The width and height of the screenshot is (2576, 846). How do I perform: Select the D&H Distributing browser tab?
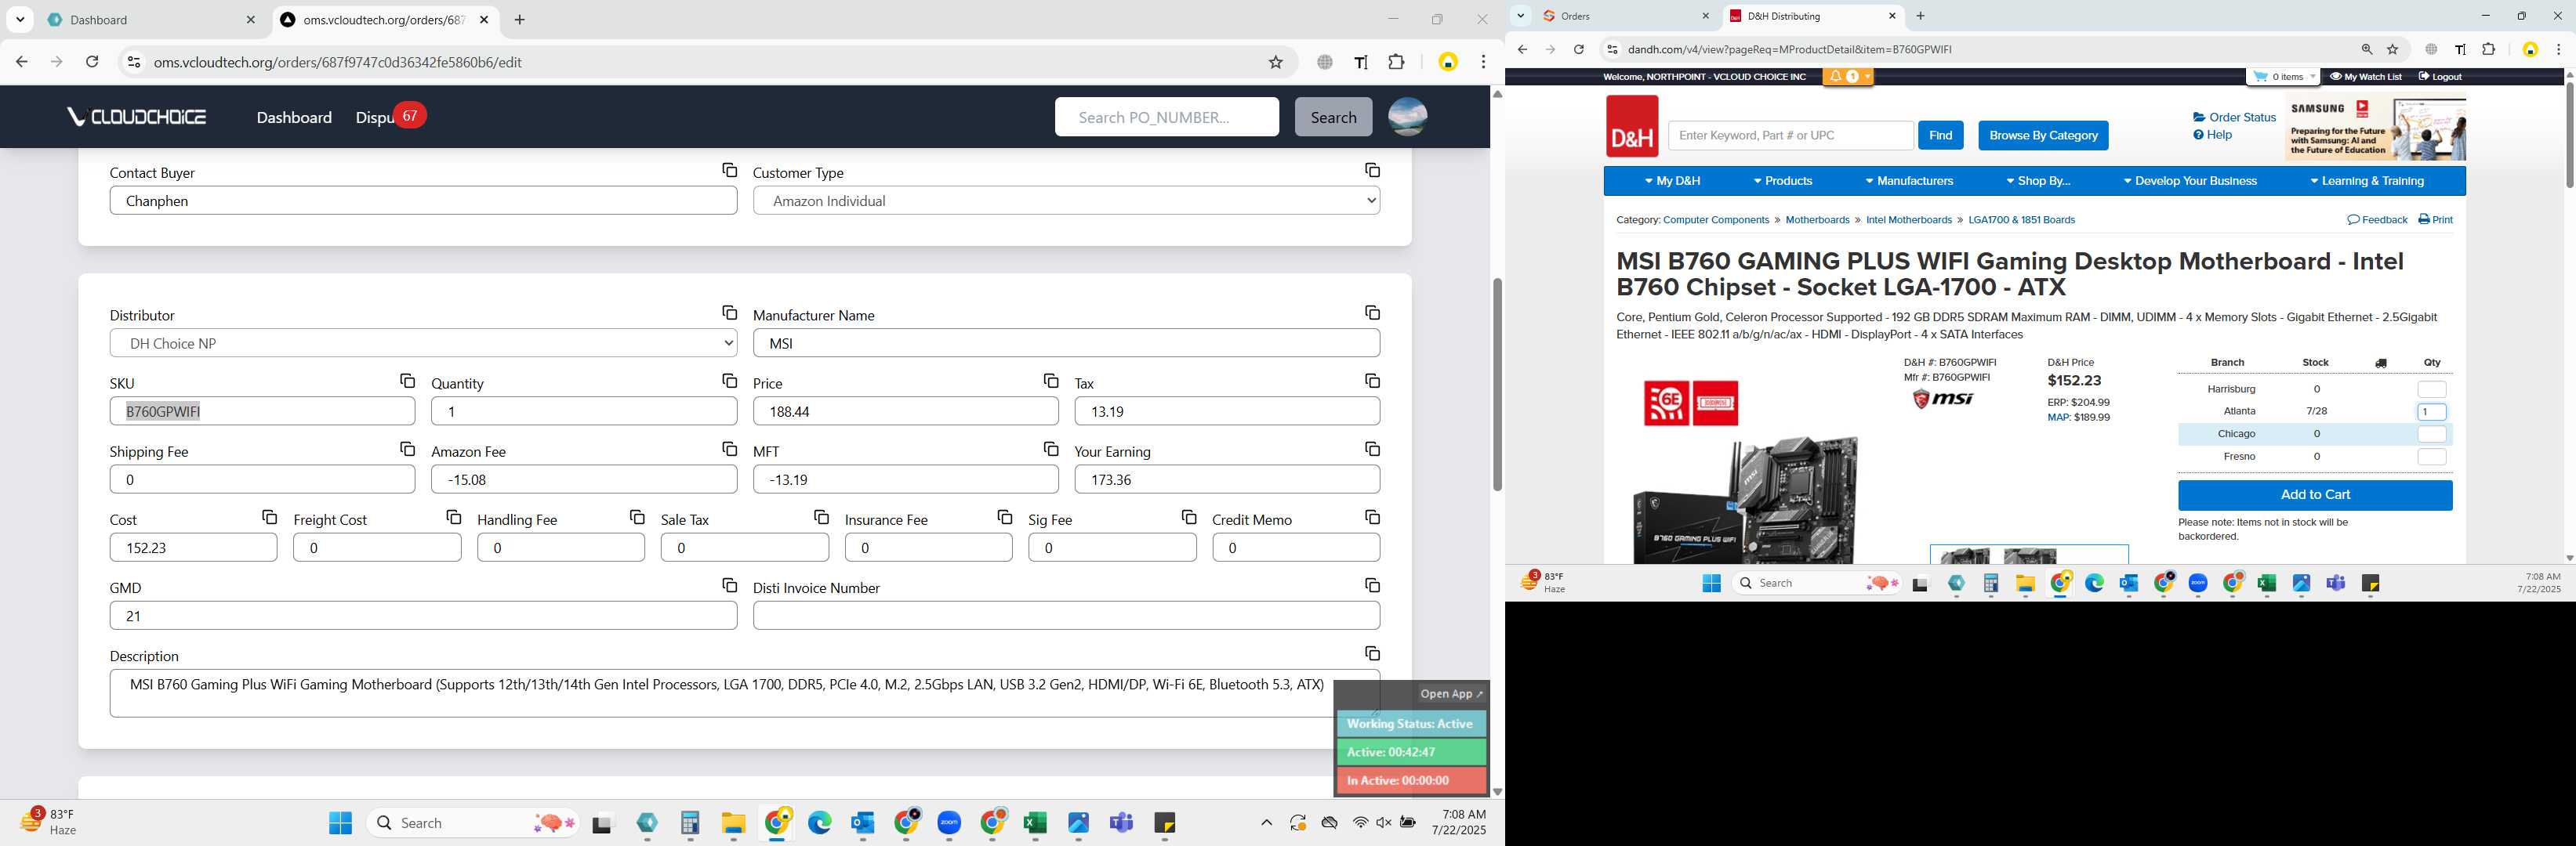point(1812,16)
